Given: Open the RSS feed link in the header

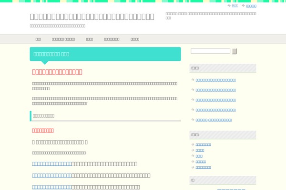Looking at the screenshot, I should (235, 6).
